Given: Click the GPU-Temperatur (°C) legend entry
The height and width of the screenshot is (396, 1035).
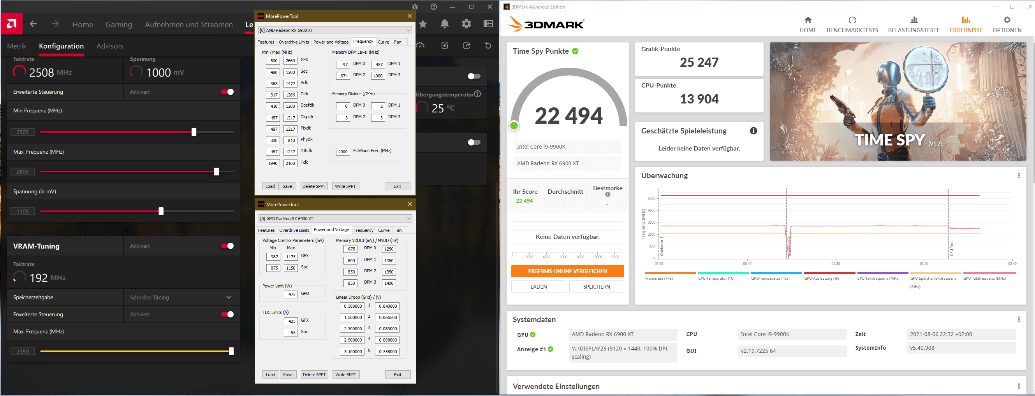Looking at the screenshot, I should 776,277.
